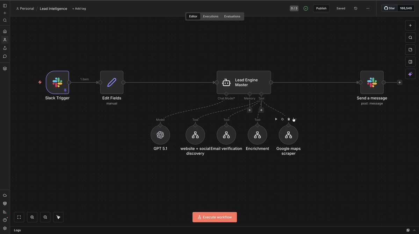
Task: Click the 0 / 3 counter badge
Action: point(294,8)
